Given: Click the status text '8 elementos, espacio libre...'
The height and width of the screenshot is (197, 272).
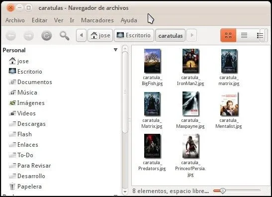Looking at the screenshot, I should click(171, 191).
